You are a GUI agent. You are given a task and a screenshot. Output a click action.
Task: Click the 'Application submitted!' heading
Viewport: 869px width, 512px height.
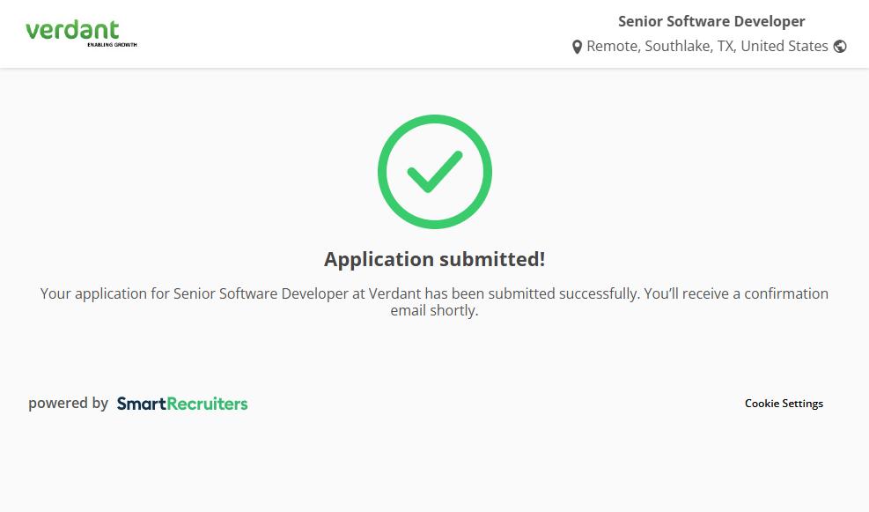434,259
